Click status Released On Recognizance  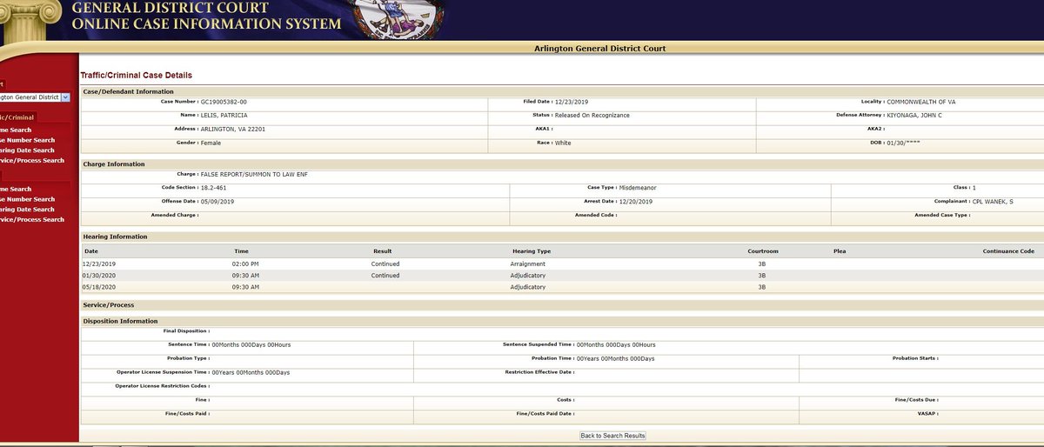[592, 115]
